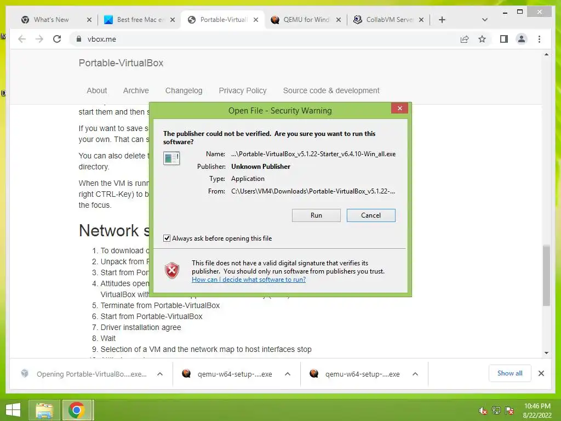This screenshot has height=421, width=561.
Task: Switch to the Best free Mac emulator tab
Action: (140, 20)
